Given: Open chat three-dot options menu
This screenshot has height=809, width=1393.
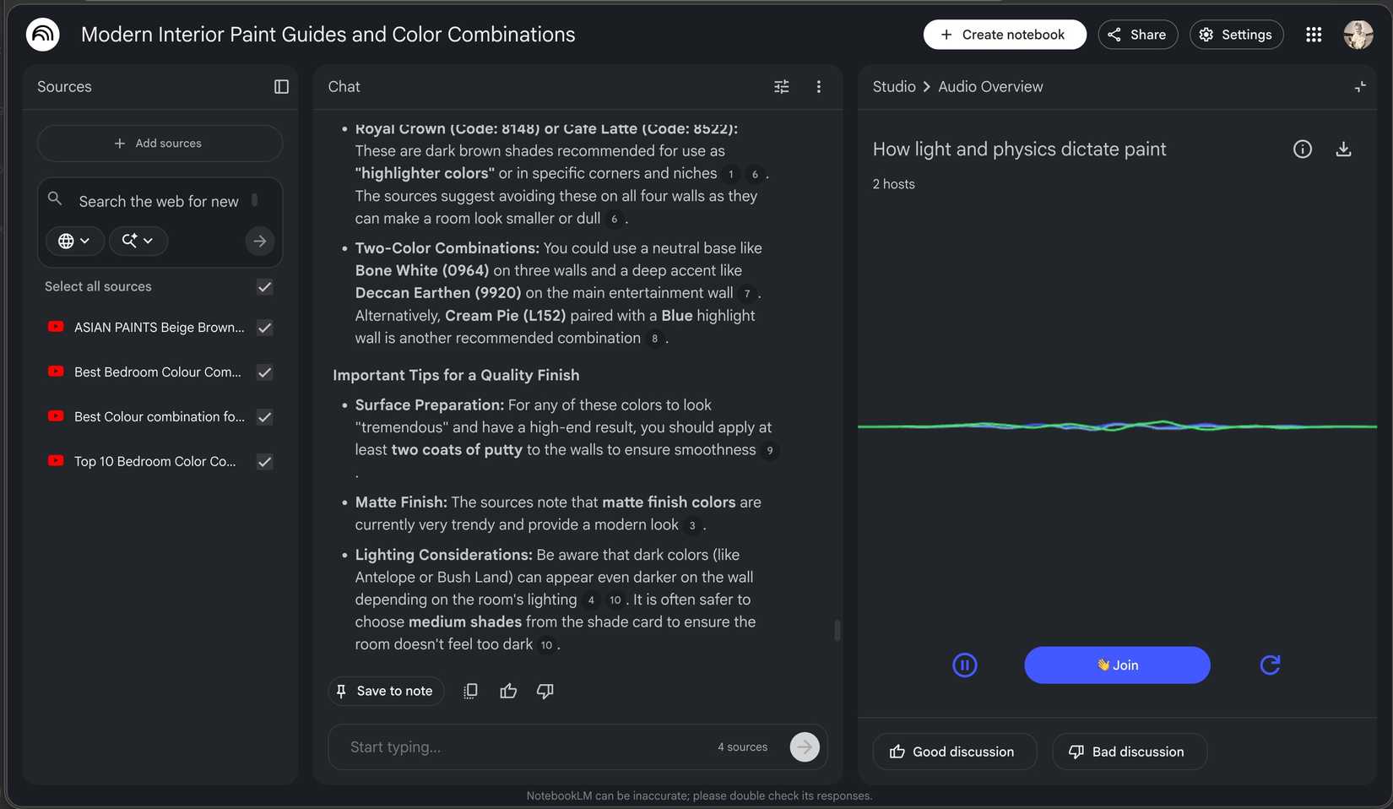Looking at the screenshot, I should [x=818, y=87].
